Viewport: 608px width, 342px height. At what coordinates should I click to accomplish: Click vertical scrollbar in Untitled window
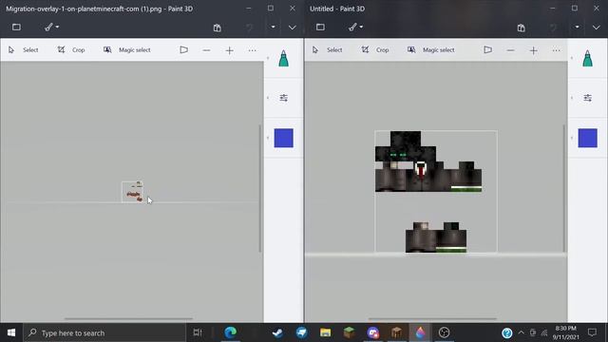pos(563,188)
